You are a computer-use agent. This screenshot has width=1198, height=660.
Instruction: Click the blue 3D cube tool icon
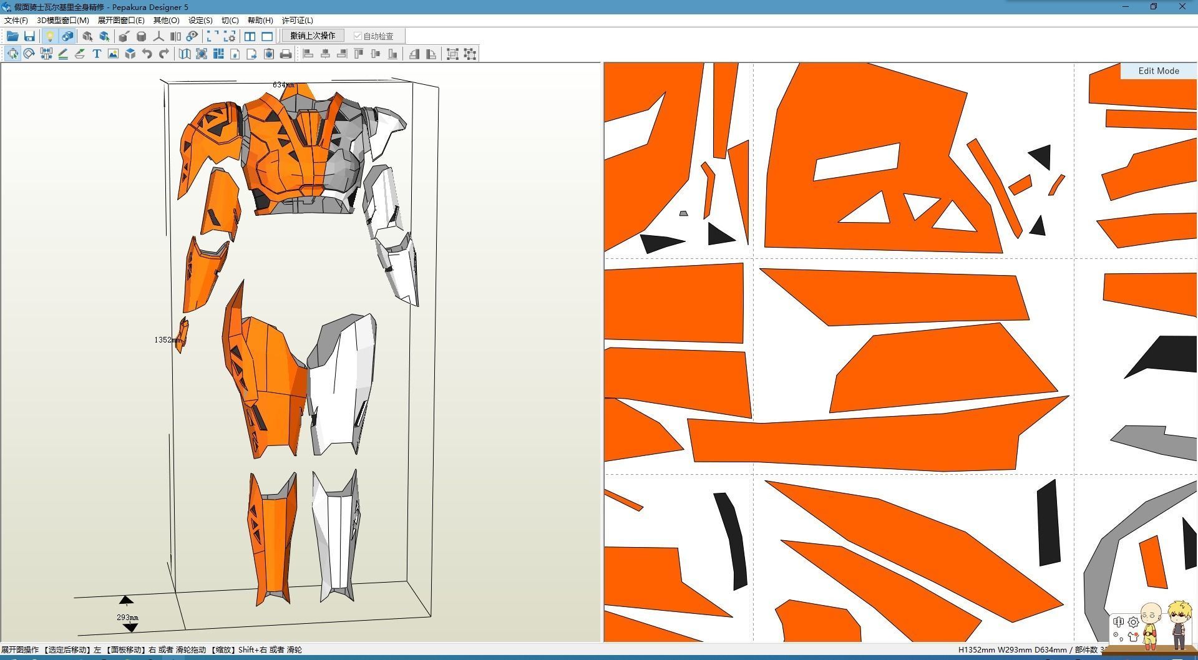click(x=130, y=54)
